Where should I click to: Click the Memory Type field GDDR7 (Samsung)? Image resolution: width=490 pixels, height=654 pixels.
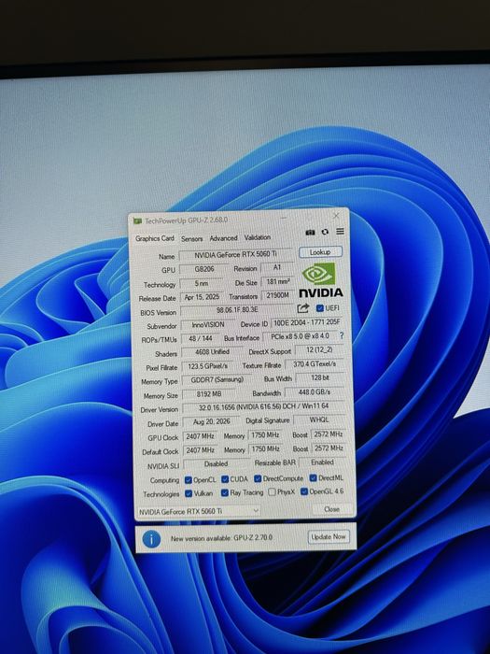[x=217, y=380]
